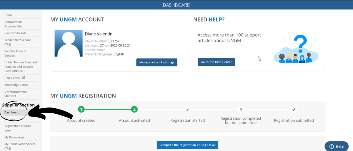The image size is (353, 151).
Task: Click the checkmark Registration submitted circle
Action: (x=294, y=109)
